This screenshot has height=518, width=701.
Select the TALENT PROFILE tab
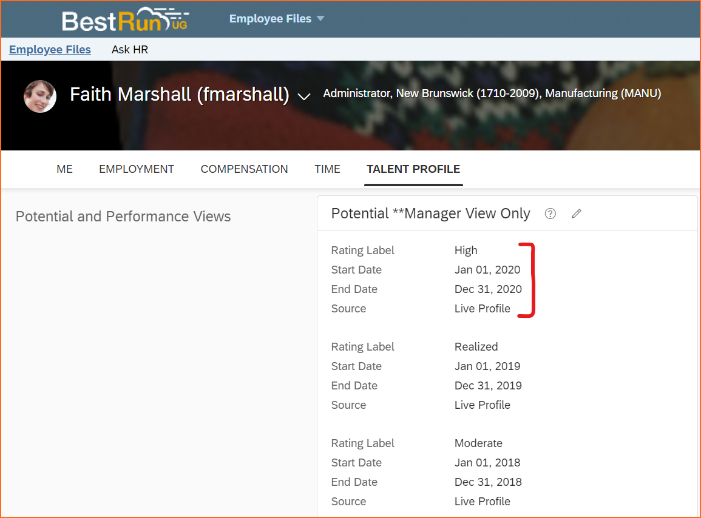413,169
